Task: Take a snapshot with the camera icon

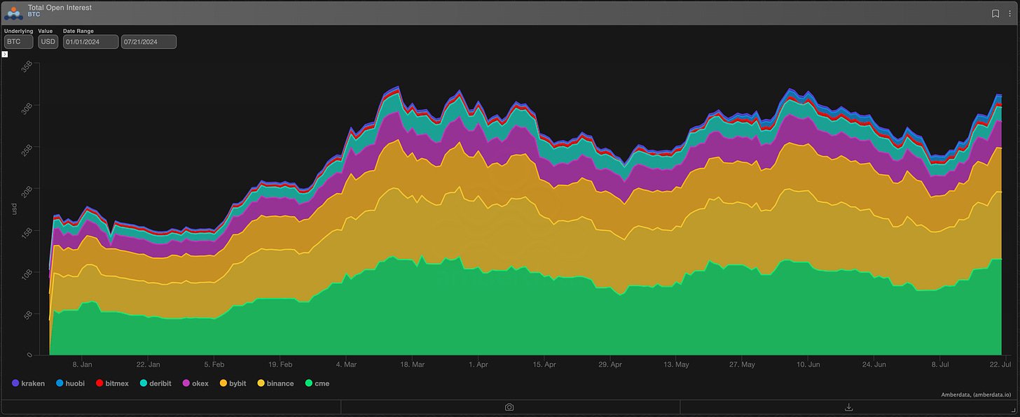Action: point(509,407)
